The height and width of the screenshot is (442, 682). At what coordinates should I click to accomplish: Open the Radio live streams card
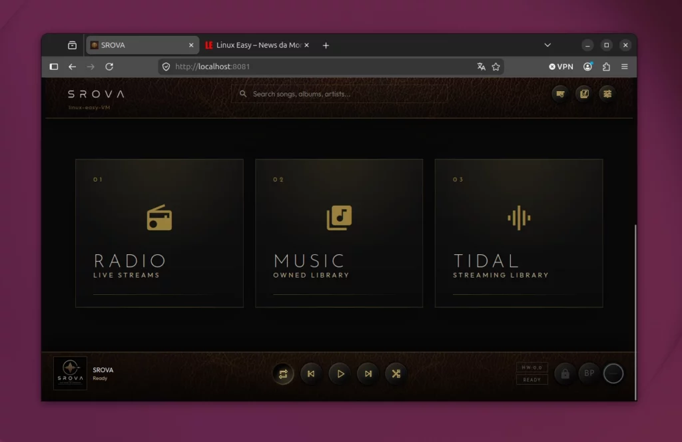pyautogui.click(x=159, y=233)
